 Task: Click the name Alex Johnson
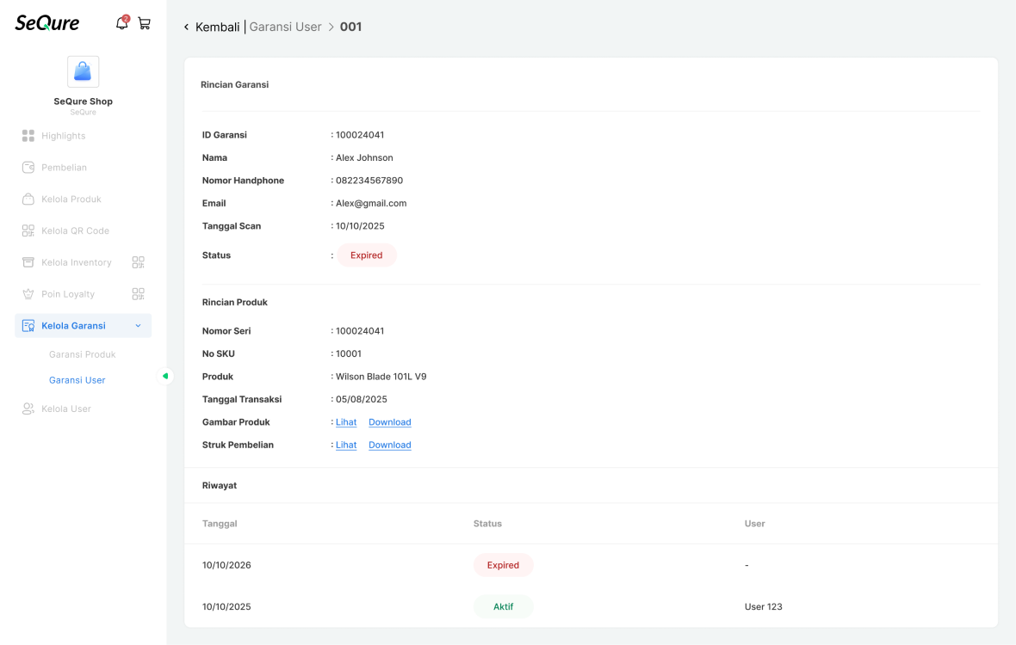point(364,158)
